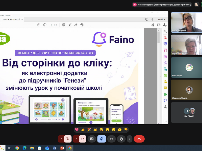The image size is (202, 151).
Task: Open Microsoft Edge from taskbar
Action: pos(24,148)
